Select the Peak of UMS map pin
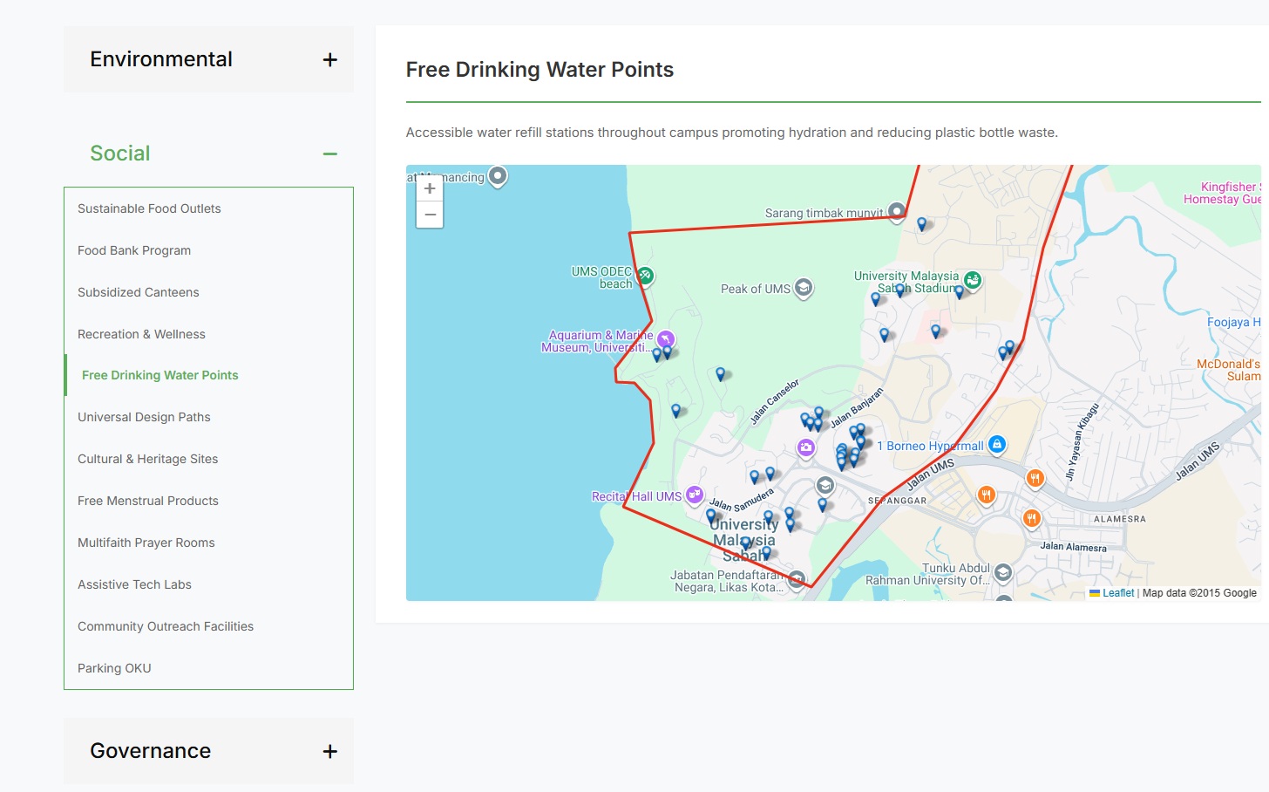This screenshot has width=1269, height=792. pos(804,287)
